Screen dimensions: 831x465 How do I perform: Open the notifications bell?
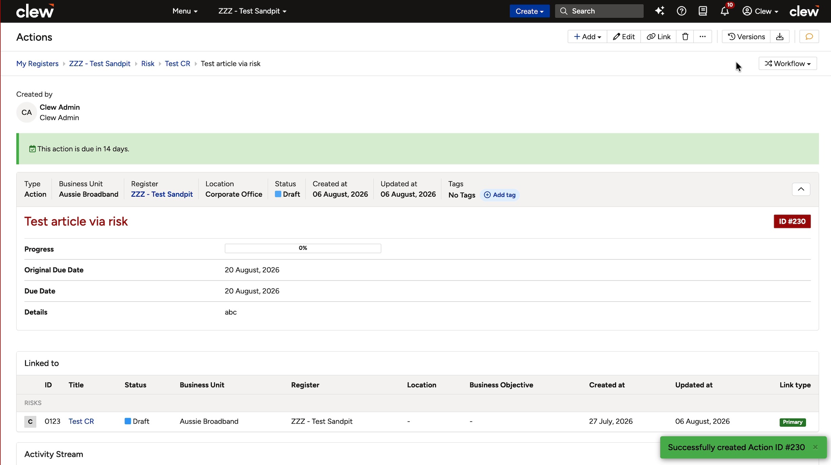coord(725,11)
